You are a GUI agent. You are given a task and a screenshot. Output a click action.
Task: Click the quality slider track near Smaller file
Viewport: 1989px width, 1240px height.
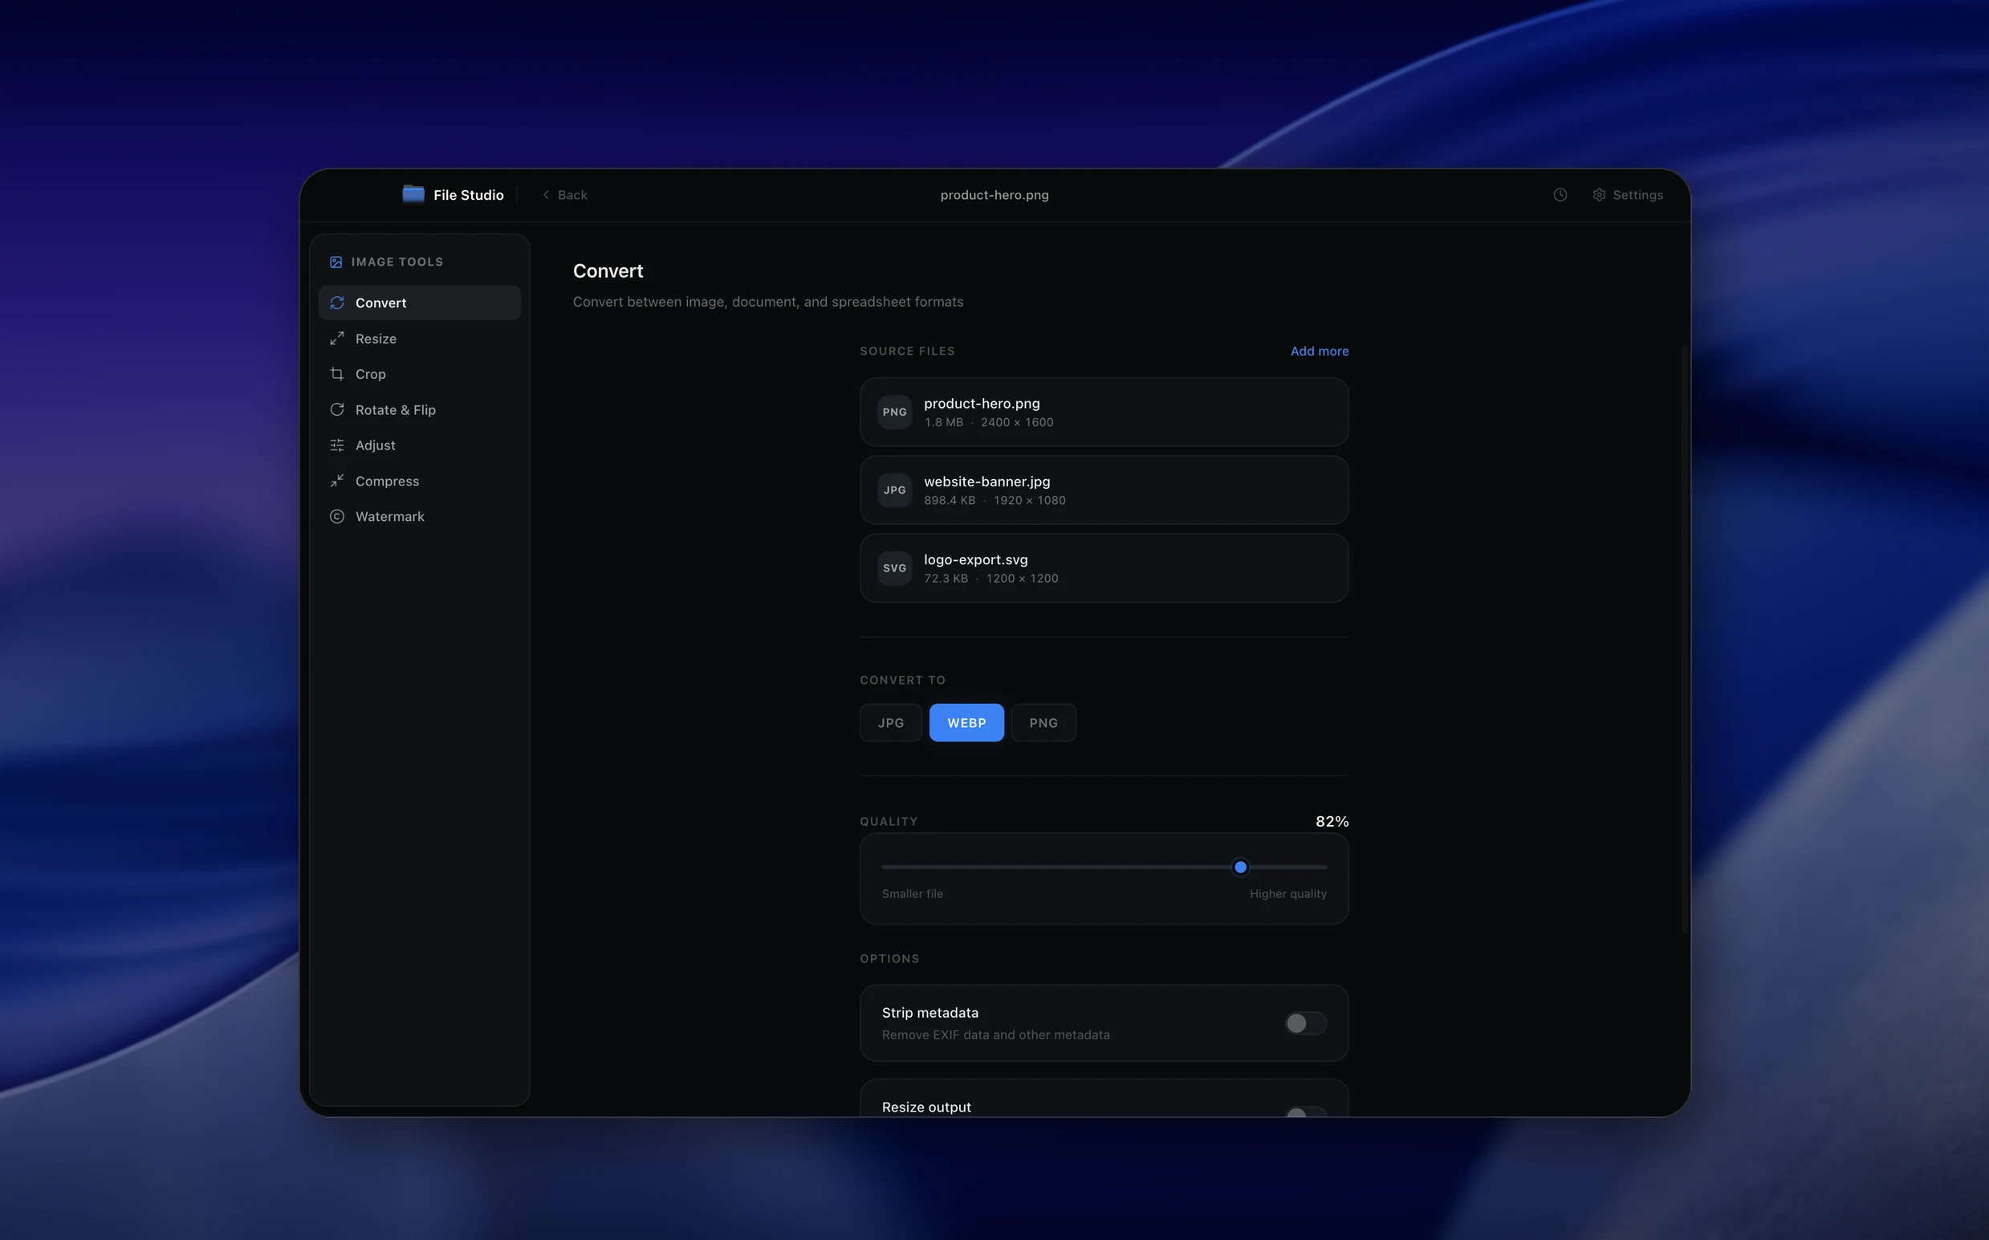pos(910,867)
